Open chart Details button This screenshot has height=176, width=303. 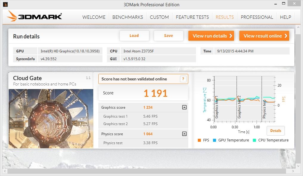coord(276,131)
